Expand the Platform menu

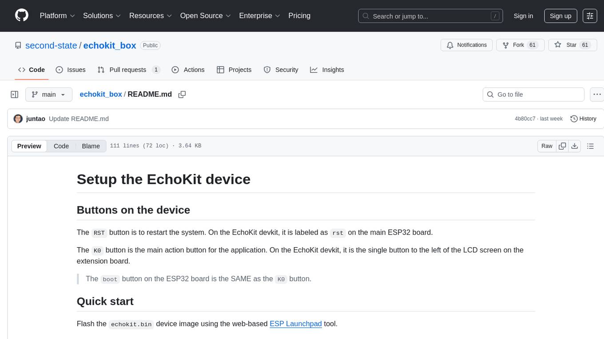click(57, 16)
